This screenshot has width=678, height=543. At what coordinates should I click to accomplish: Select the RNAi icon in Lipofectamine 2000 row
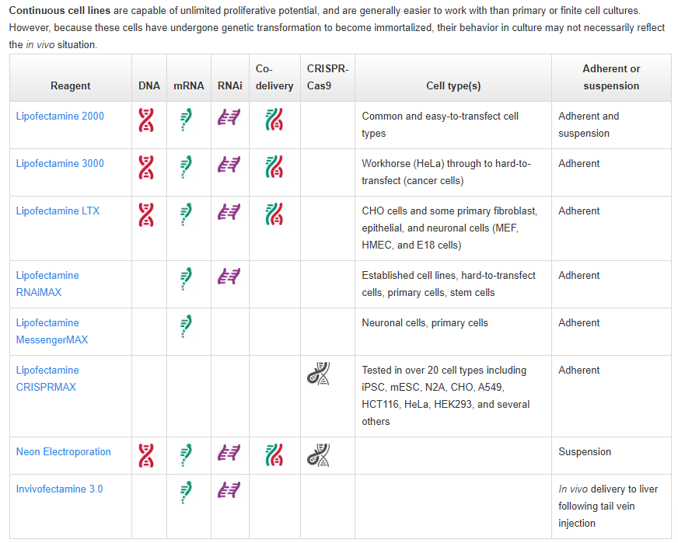(229, 117)
